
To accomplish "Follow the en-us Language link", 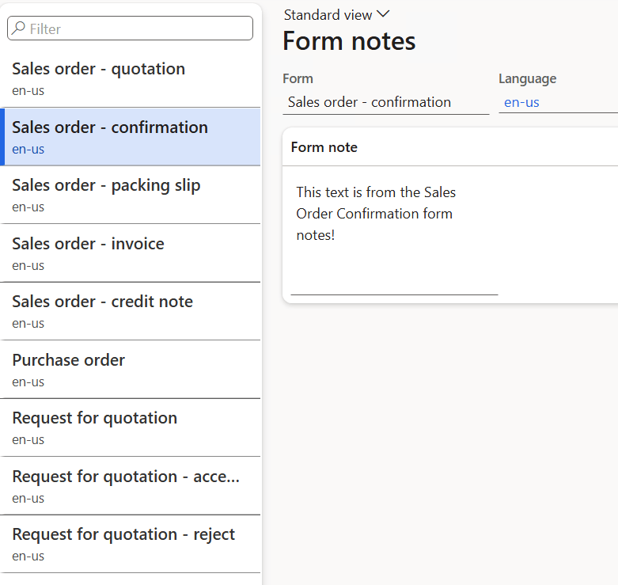I will 521,102.
